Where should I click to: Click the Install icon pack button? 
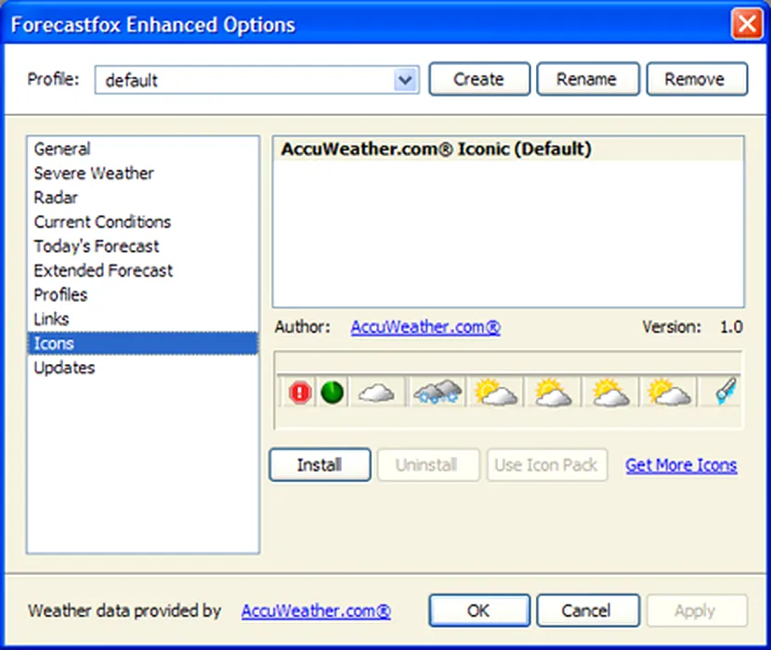[x=320, y=464]
